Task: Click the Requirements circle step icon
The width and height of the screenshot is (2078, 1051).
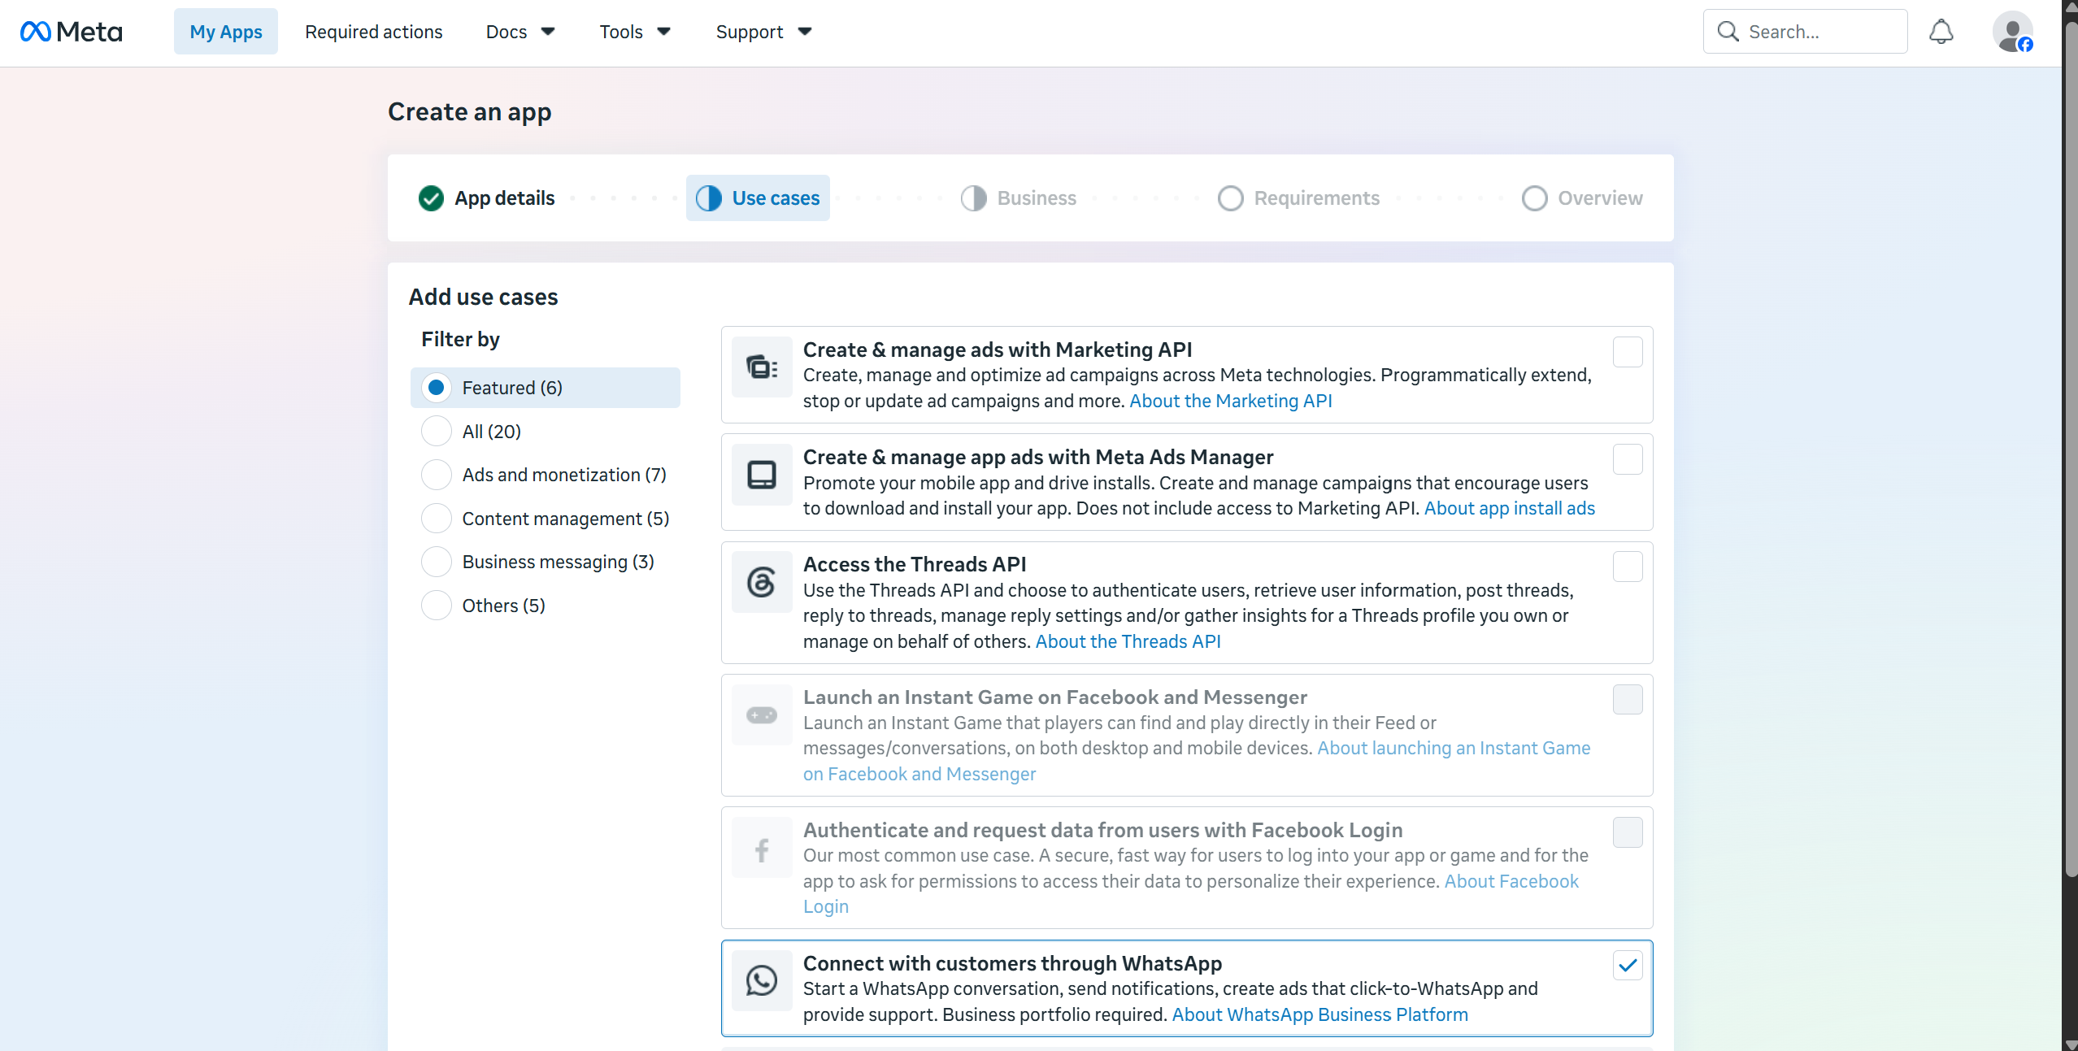Action: (x=1231, y=198)
